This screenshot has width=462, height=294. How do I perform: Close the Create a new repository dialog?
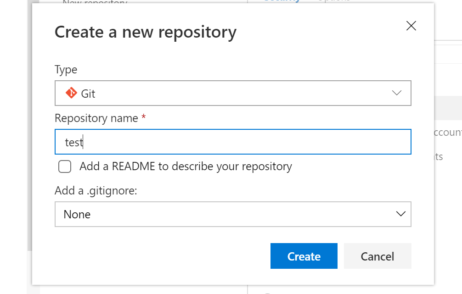click(x=411, y=26)
